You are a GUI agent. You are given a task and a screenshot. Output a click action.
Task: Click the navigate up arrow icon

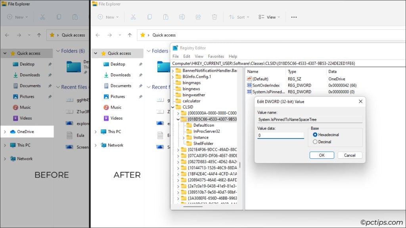130,35
